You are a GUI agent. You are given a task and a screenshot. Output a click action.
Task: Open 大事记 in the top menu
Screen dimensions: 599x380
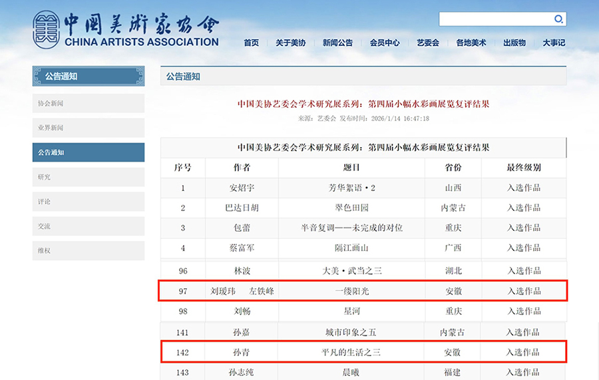[x=553, y=43]
